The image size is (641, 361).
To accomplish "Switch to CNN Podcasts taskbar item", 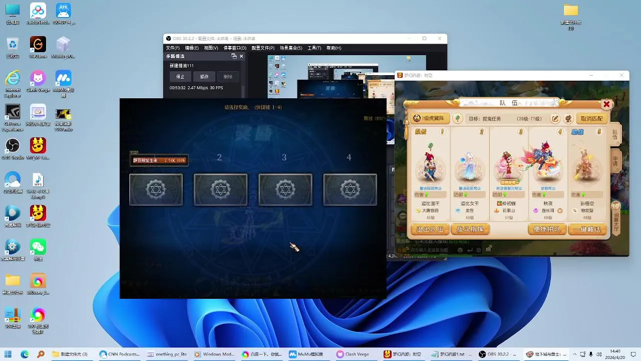I will pos(120,354).
